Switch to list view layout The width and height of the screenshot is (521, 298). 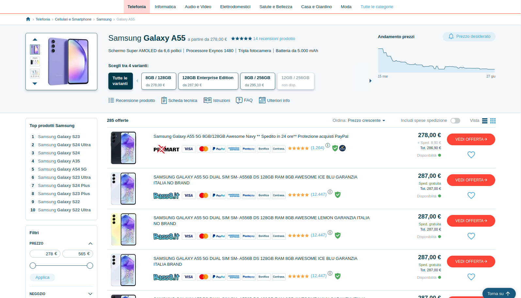485,121
